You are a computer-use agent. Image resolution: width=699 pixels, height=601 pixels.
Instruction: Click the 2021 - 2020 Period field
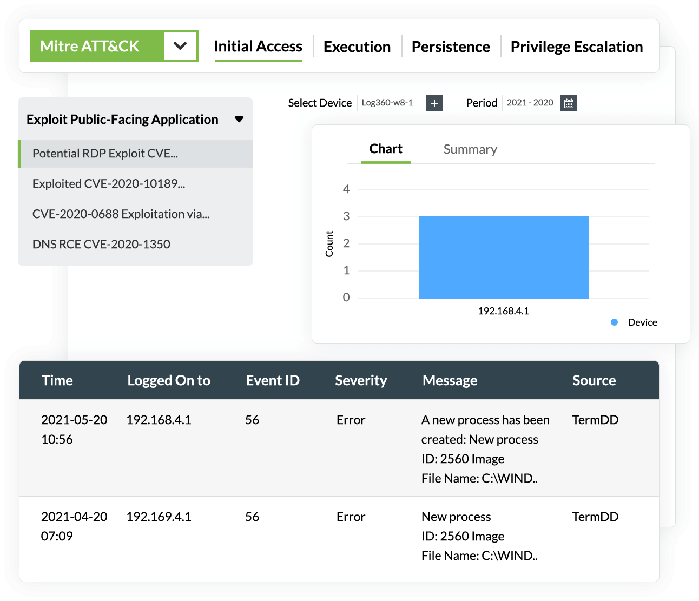530,103
